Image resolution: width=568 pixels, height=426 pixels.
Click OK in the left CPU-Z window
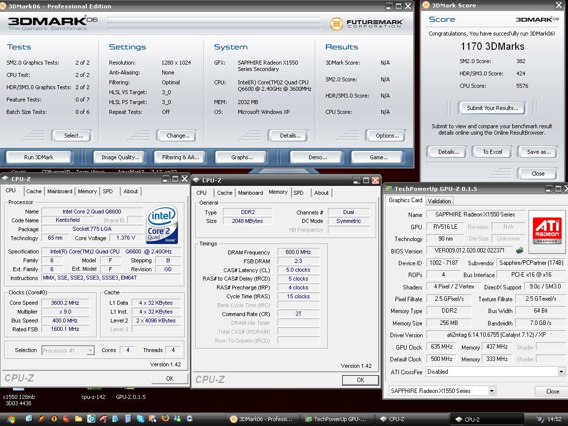click(170, 379)
